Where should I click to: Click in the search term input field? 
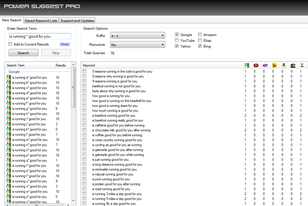pos(40,36)
